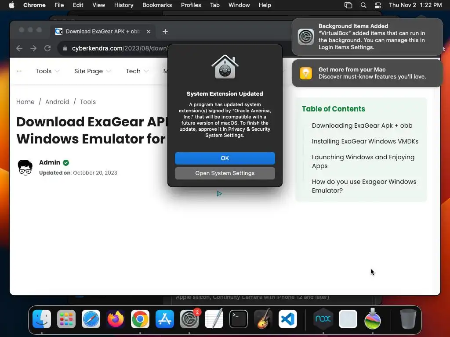Launch GarageBand from the Dock
The image size is (450, 337).
(263, 319)
